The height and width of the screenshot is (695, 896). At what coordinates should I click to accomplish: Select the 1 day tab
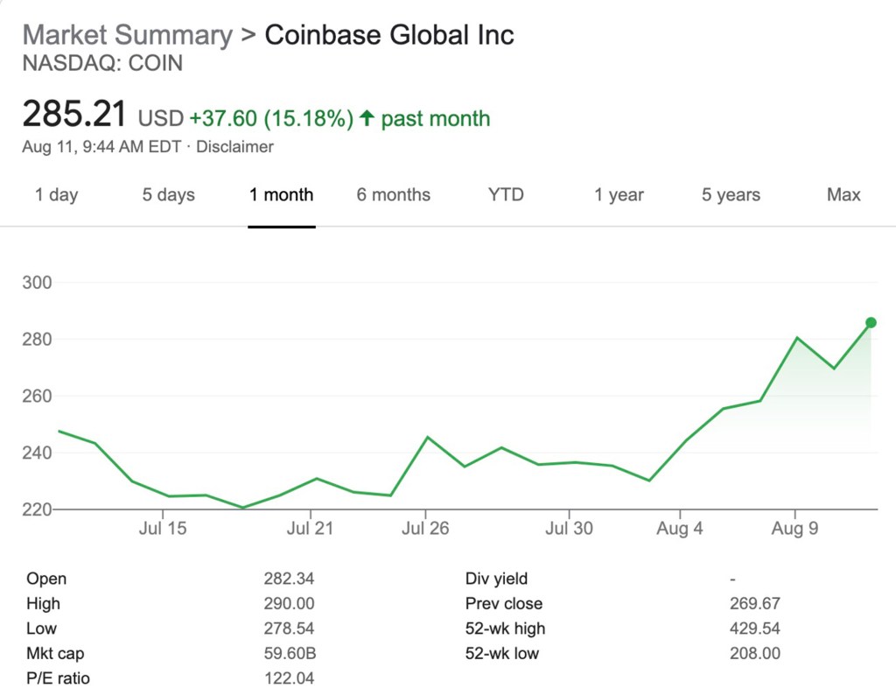tap(56, 195)
